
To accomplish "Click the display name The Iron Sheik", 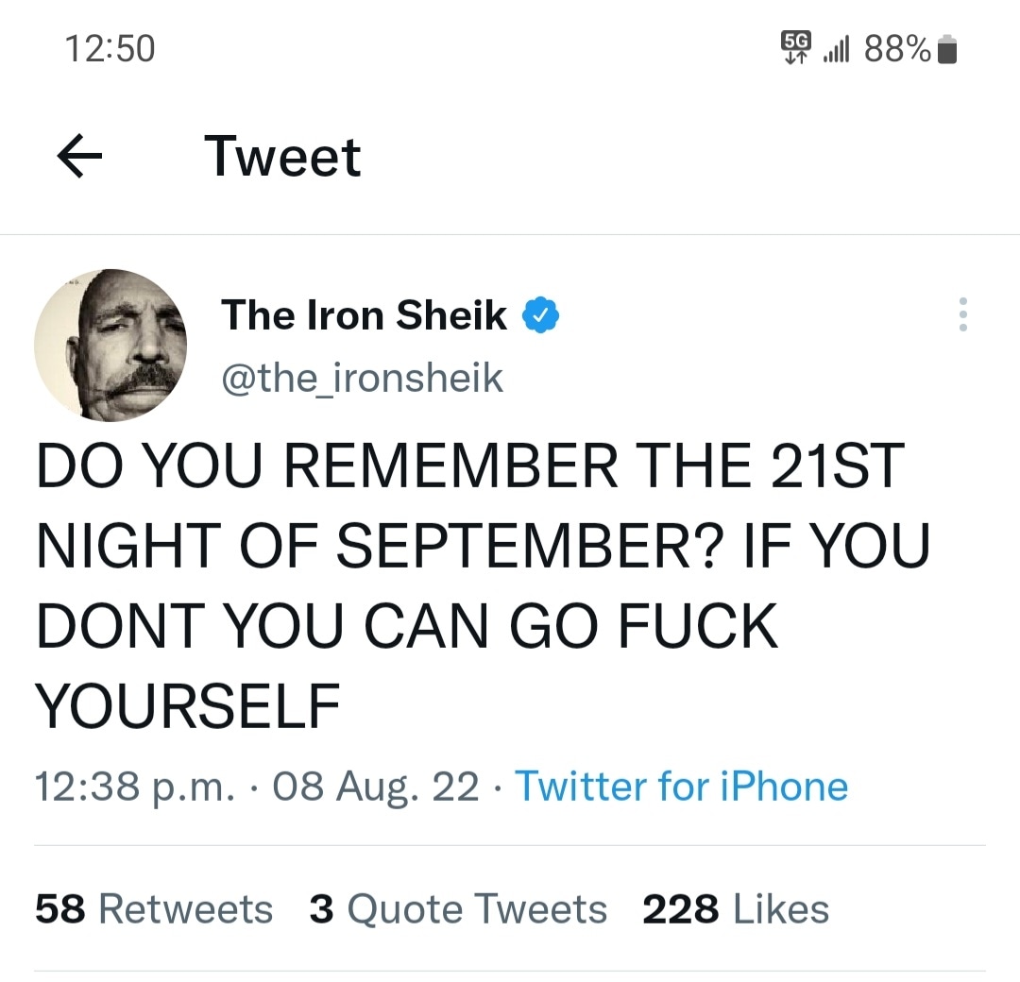I will tap(364, 315).
